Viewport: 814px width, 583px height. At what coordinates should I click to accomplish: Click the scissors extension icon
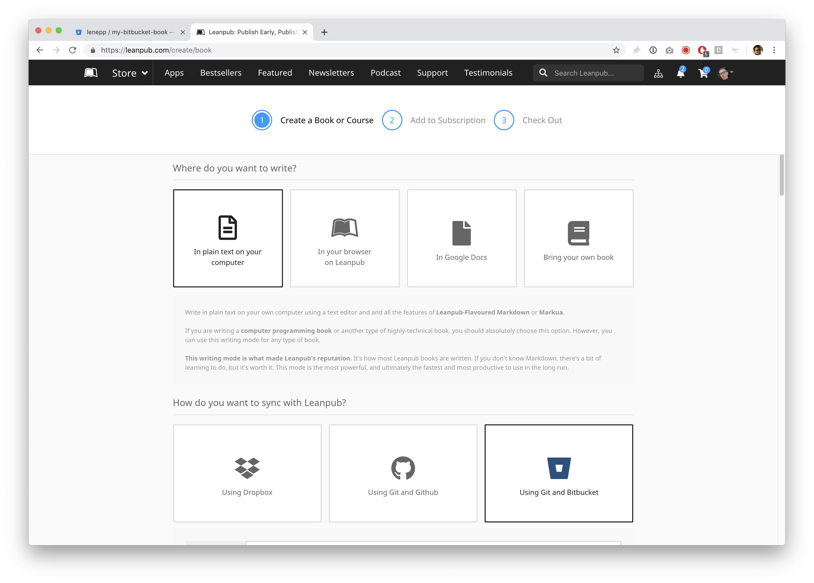735,50
